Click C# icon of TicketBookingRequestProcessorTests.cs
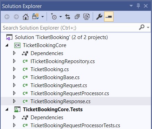Image resolution: width=152 pixels, height=129 pixels. coord(25,126)
